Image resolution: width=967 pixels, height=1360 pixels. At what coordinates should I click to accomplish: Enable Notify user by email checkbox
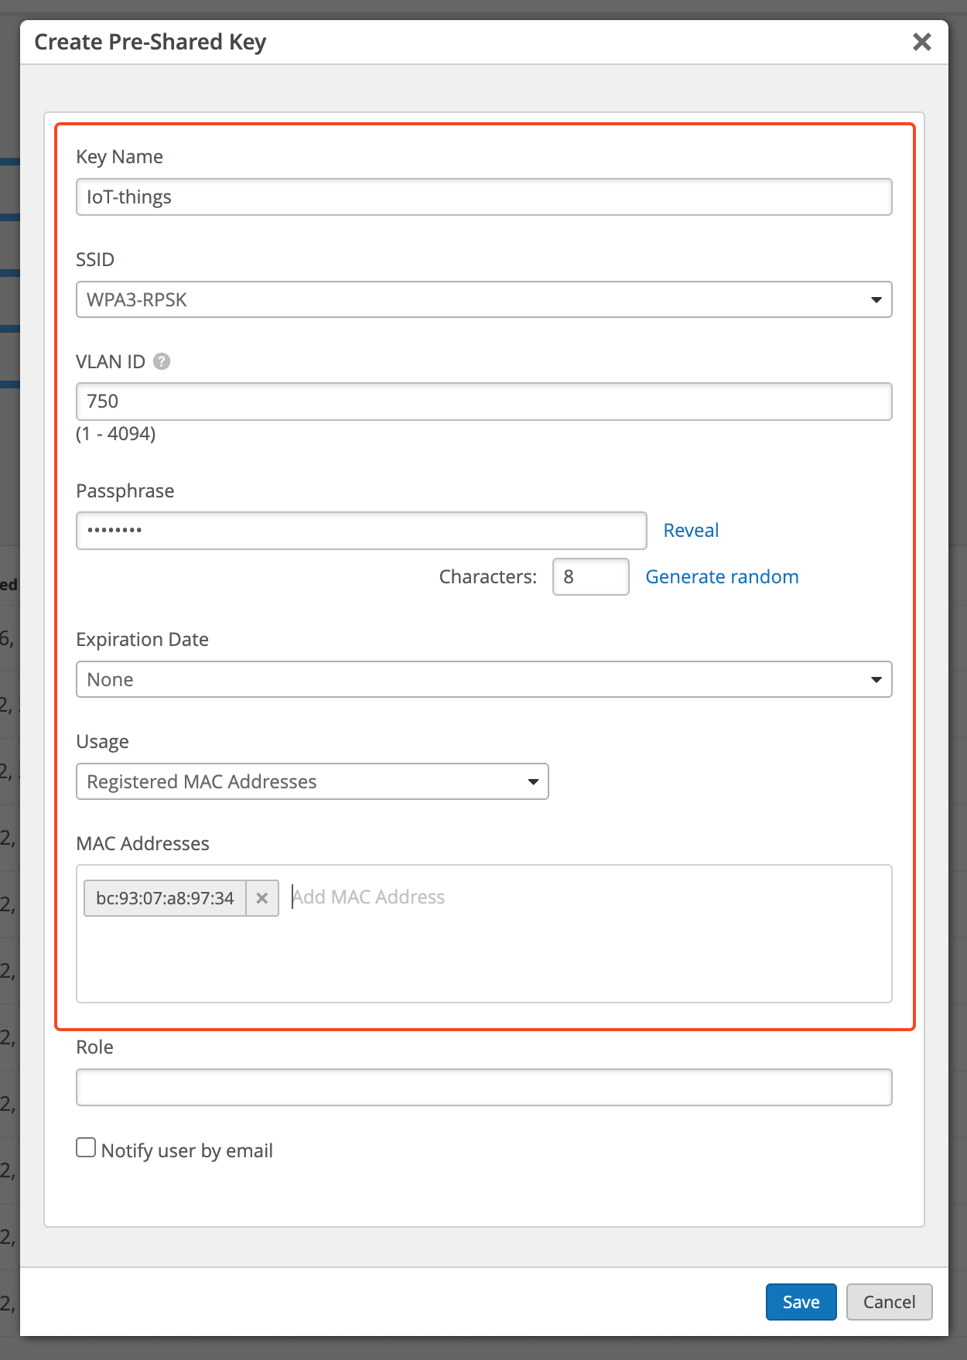pos(86,1147)
